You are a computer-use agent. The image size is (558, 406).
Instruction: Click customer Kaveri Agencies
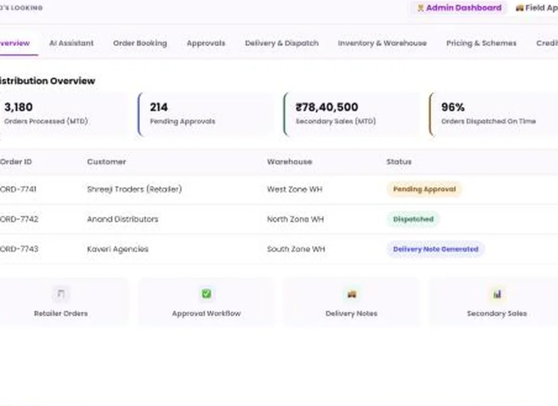(x=118, y=249)
